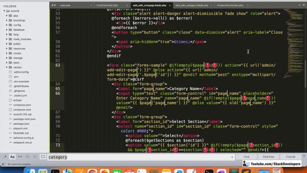Click the Find button
The width and height of the screenshot is (307, 173).
coord(246,157)
